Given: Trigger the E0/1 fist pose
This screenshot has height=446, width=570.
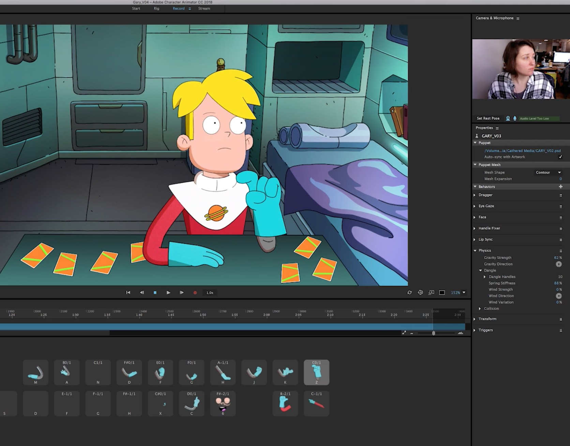Looking at the screenshot, I should [x=161, y=372].
